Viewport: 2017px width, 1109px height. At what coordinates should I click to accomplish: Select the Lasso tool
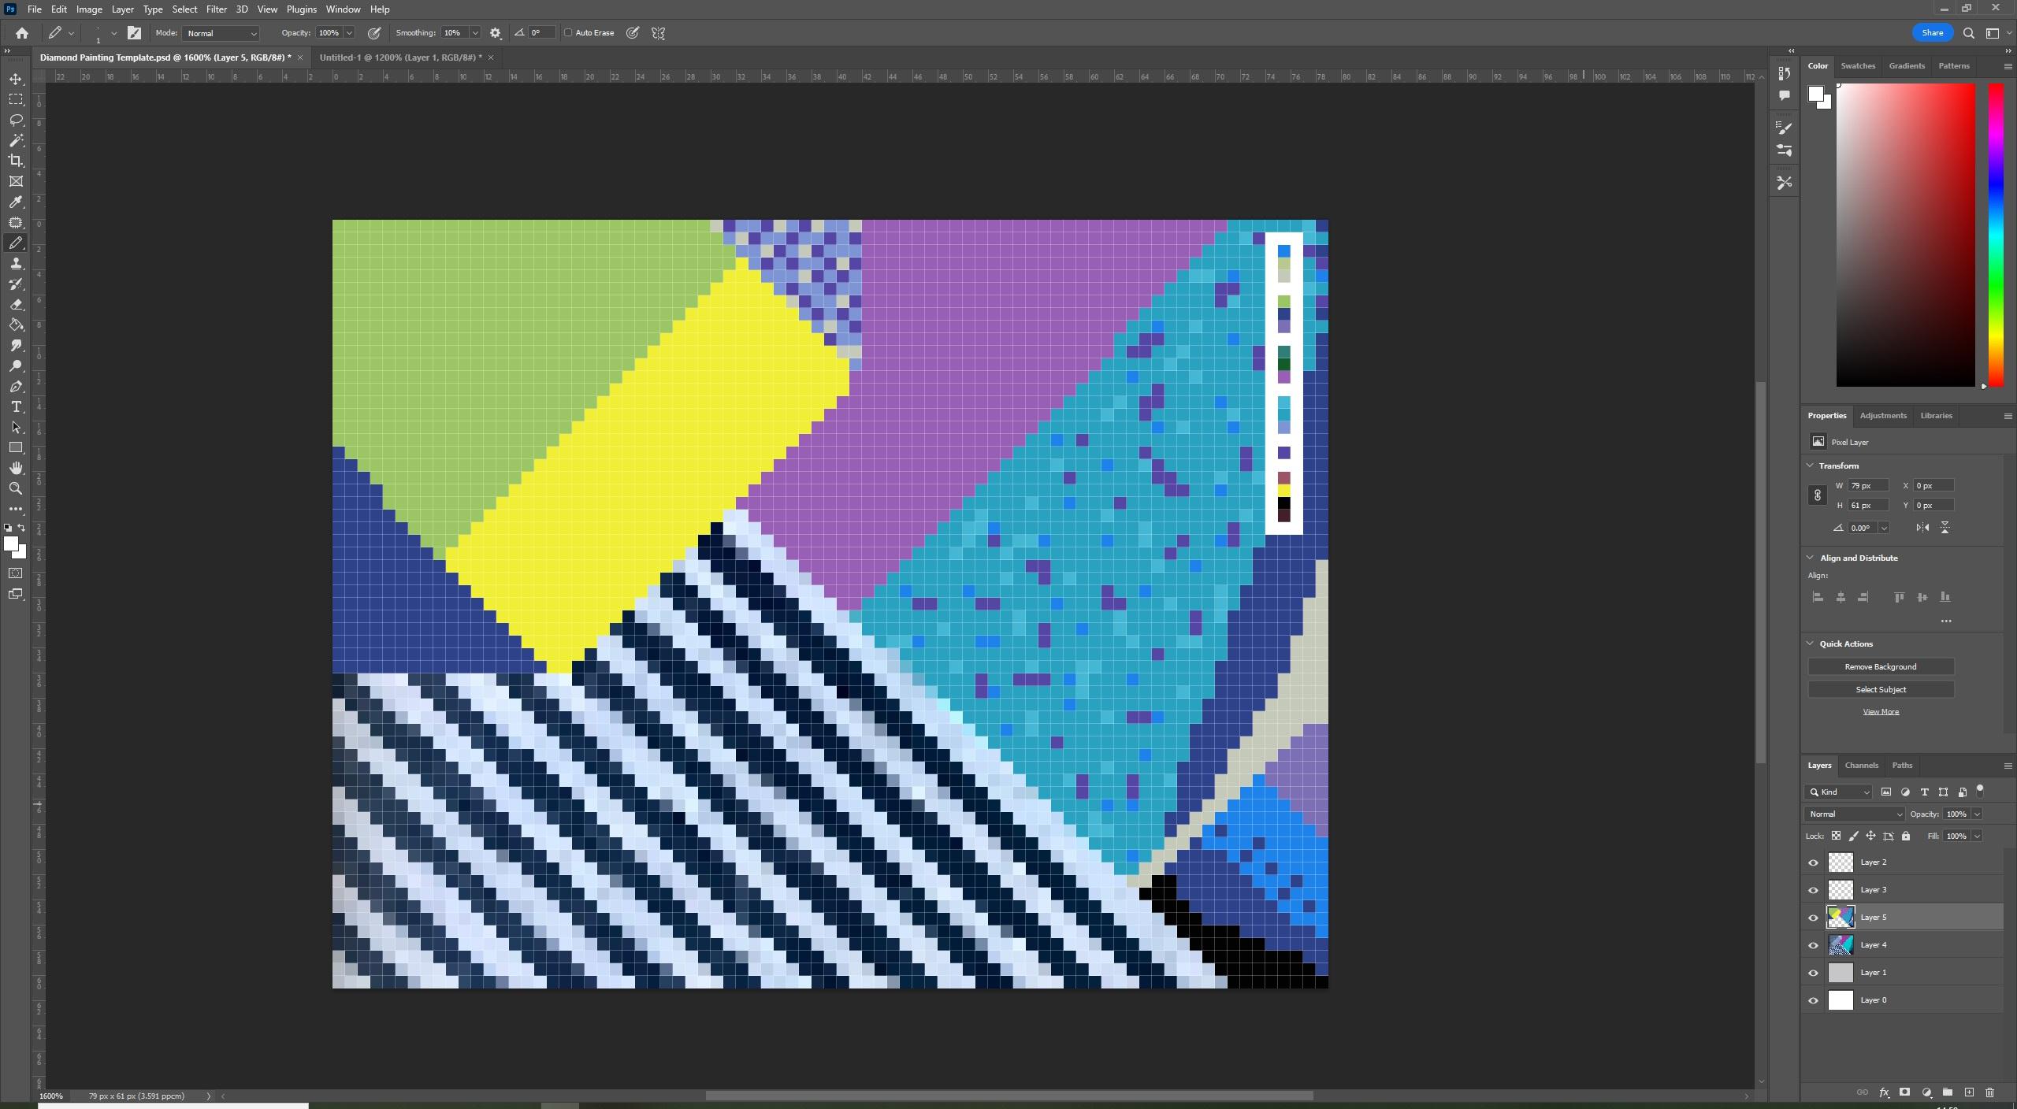pyautogui.click(x=16, y=120)
